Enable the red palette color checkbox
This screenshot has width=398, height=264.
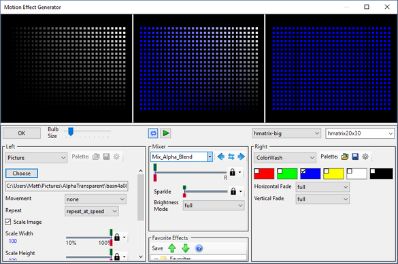(256, 171)
